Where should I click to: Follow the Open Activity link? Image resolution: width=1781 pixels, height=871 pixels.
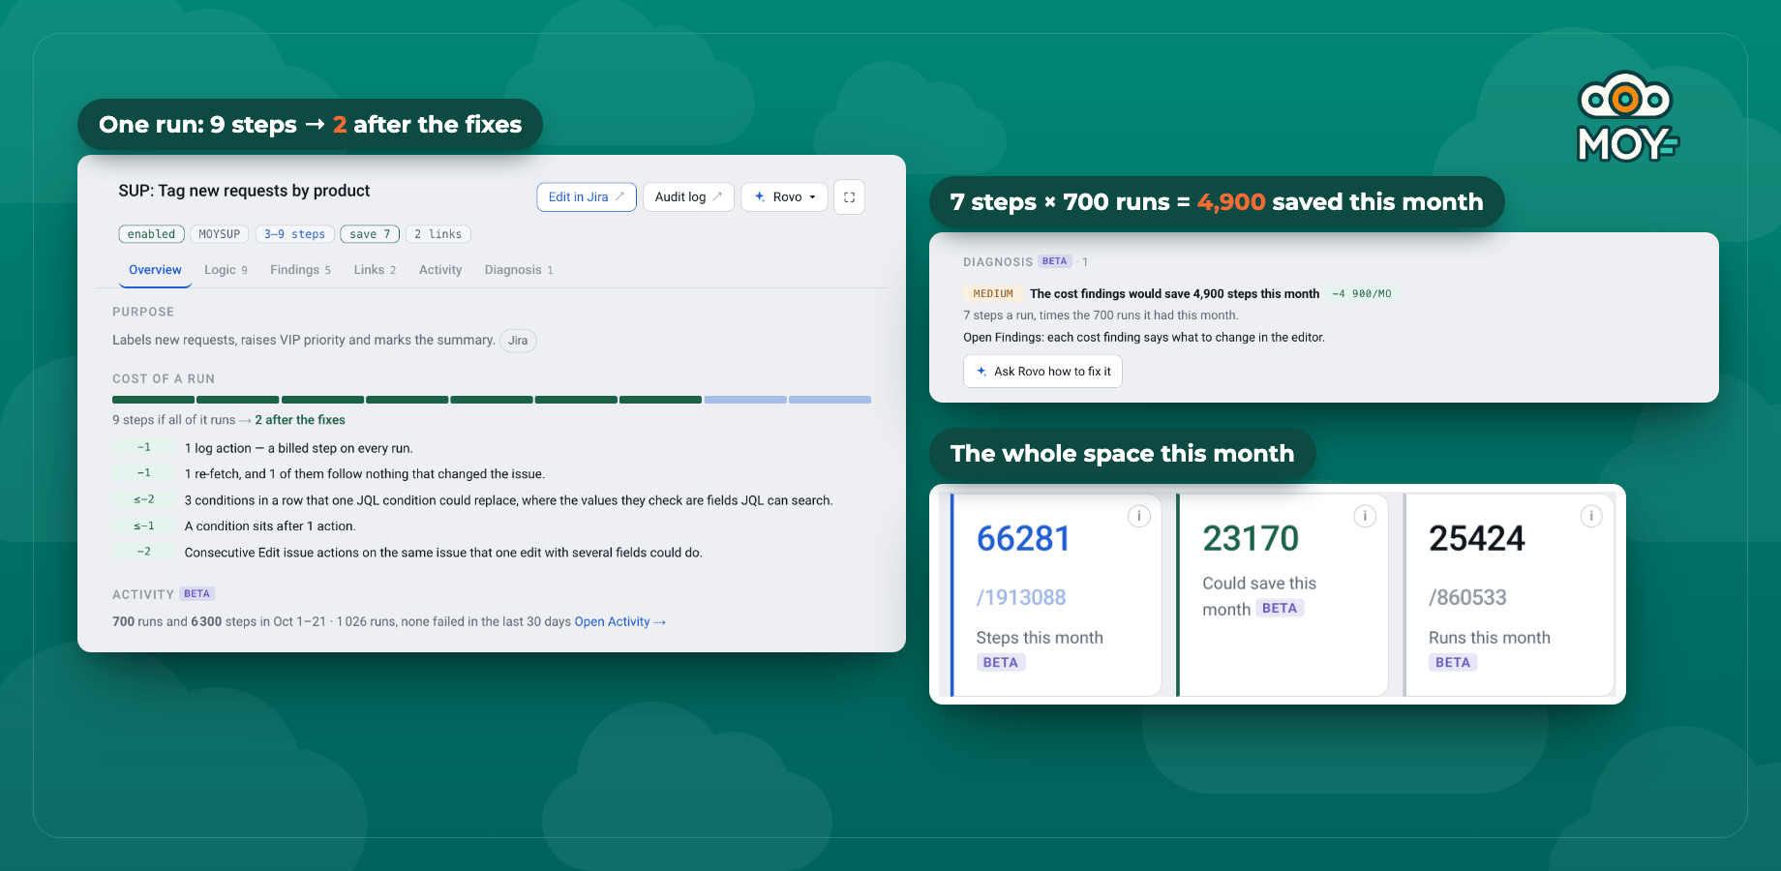(620, 621)
